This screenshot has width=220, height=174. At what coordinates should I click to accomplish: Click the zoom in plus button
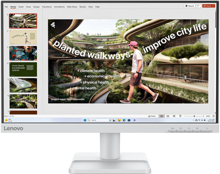point(203,116)
